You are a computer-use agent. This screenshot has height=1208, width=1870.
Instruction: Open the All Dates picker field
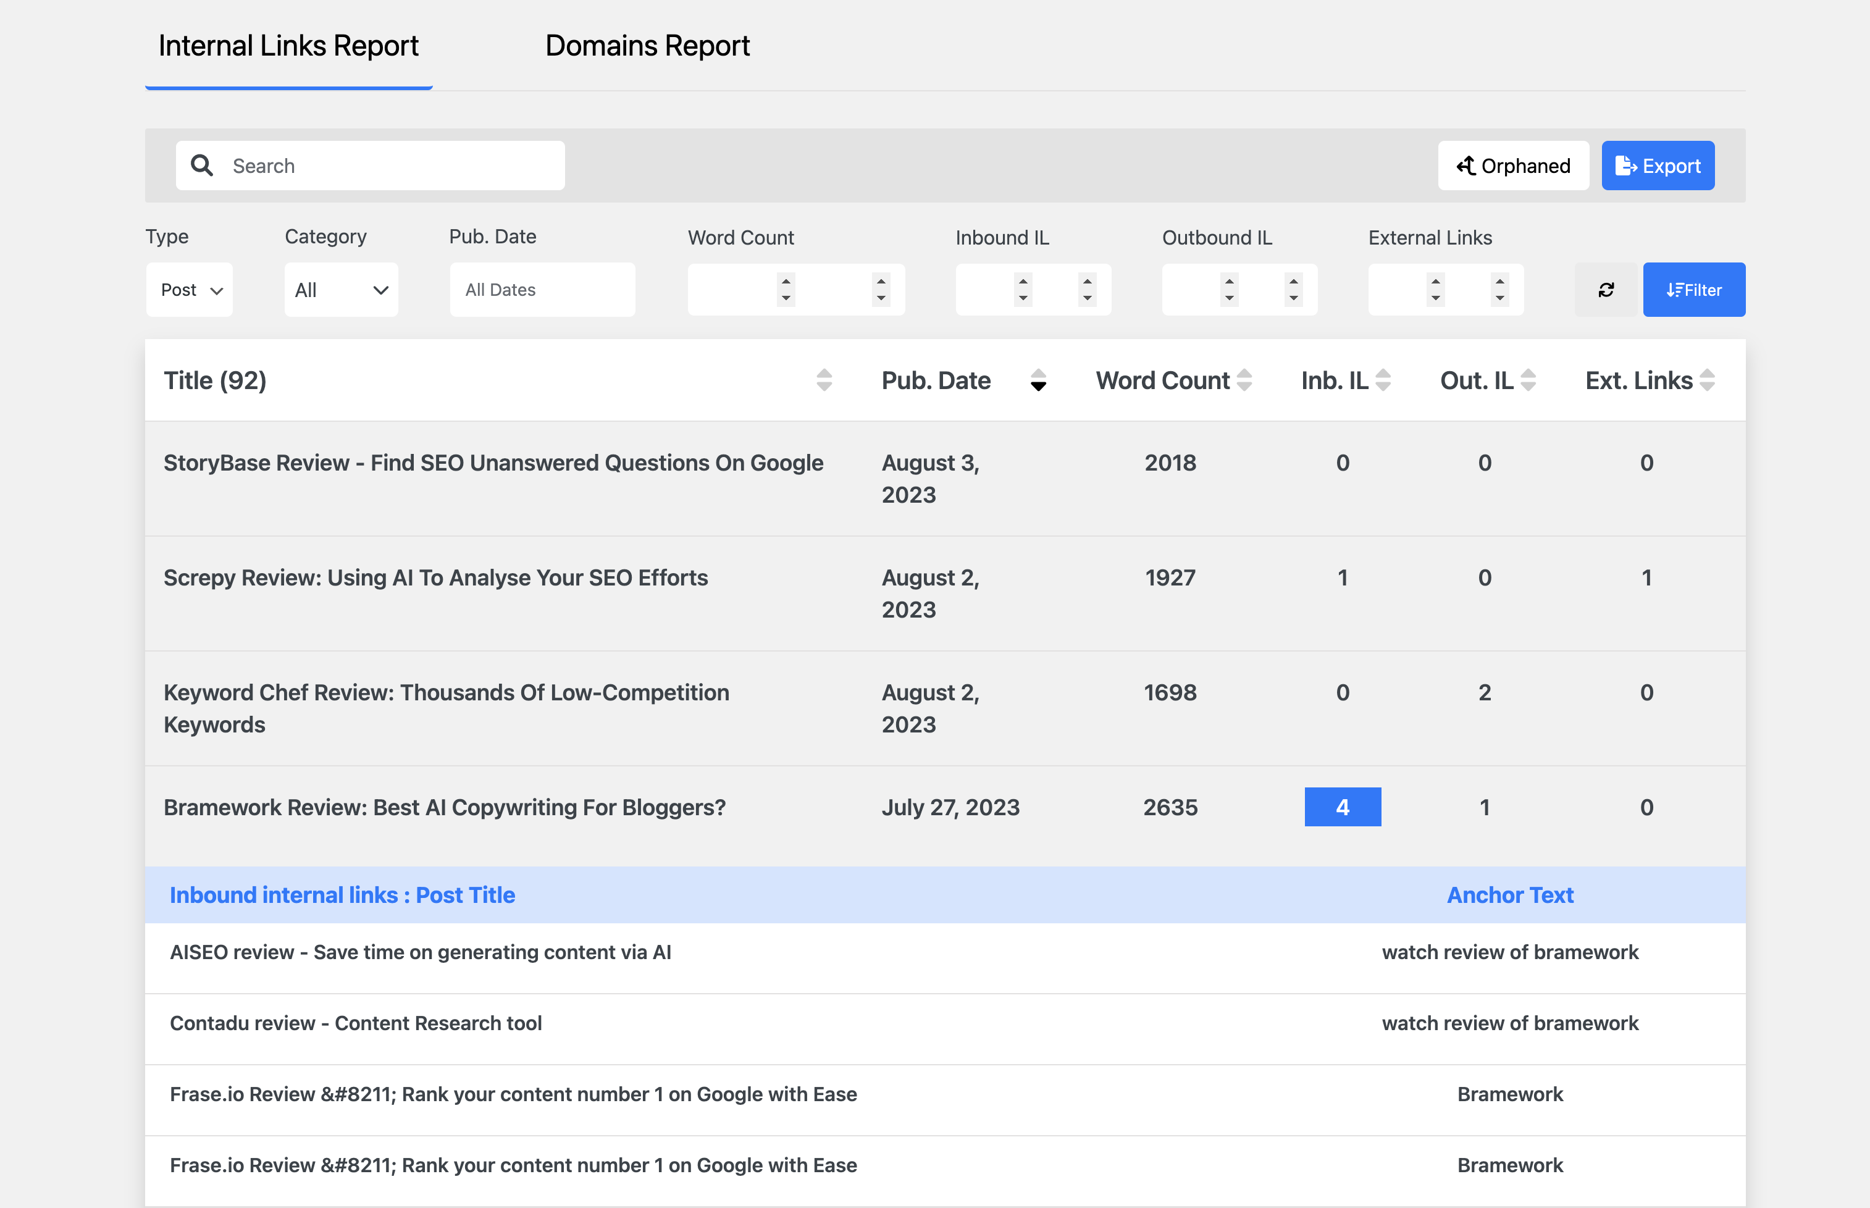point(542,290)
